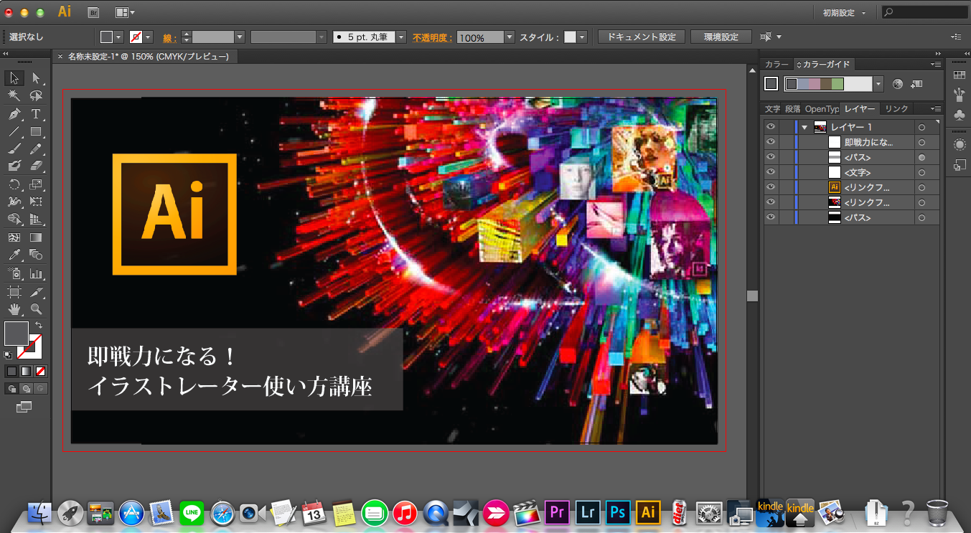Activate the Type tool
Image resolution: width=971 pixels, height=533 pixels.
point(36,114)
